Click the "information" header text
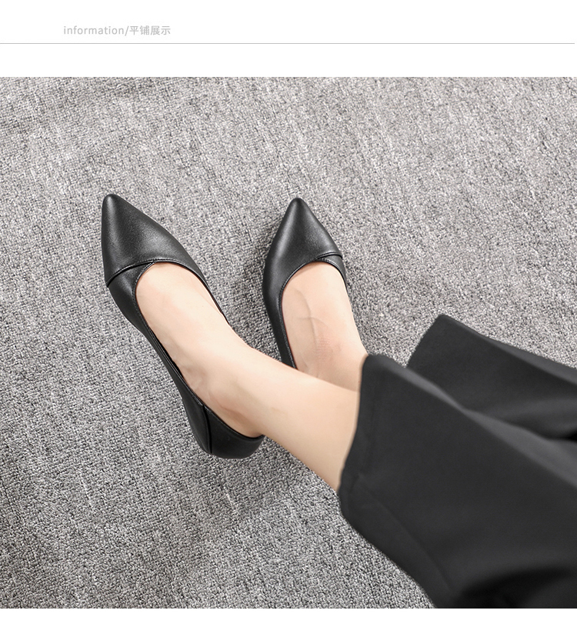The width and height of the screenshot is (577, 617). [x=92, y=31]
